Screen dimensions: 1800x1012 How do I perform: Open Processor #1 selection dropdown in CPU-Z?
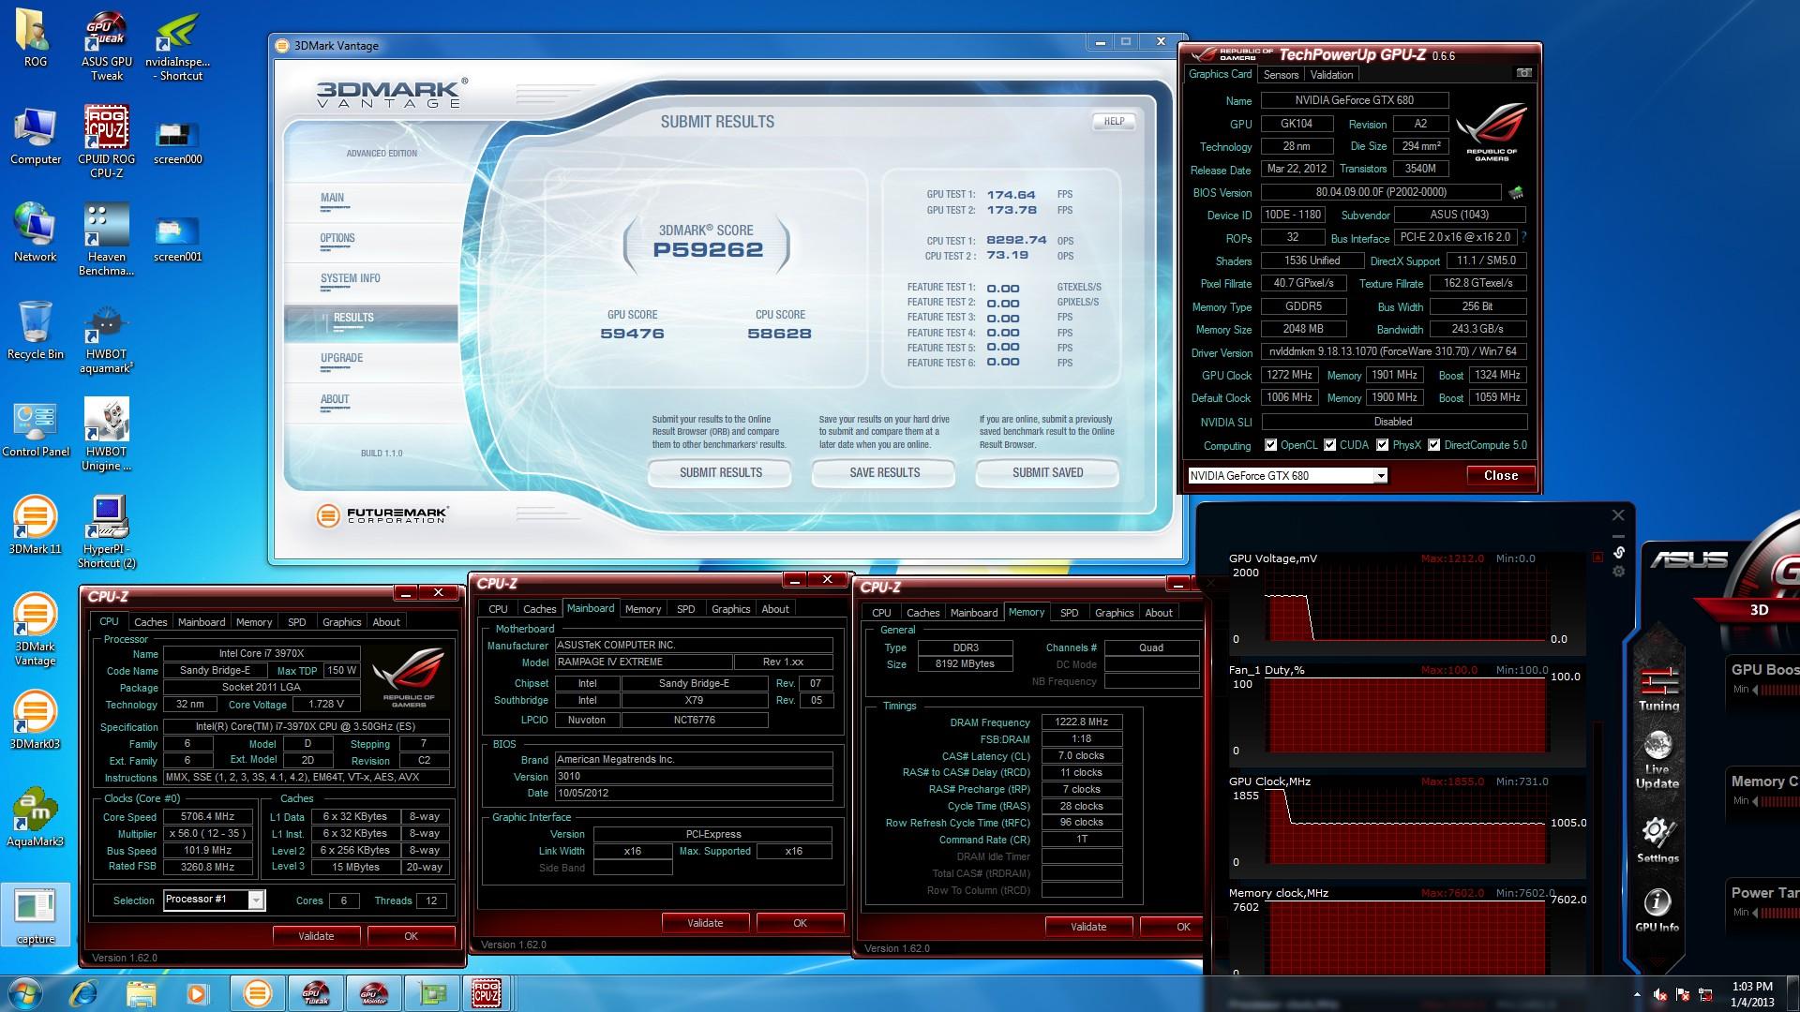click(x=214, y=900)
